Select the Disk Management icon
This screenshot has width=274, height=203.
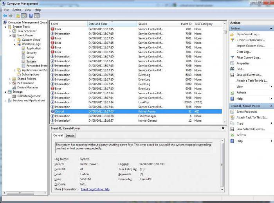(14, 96)
